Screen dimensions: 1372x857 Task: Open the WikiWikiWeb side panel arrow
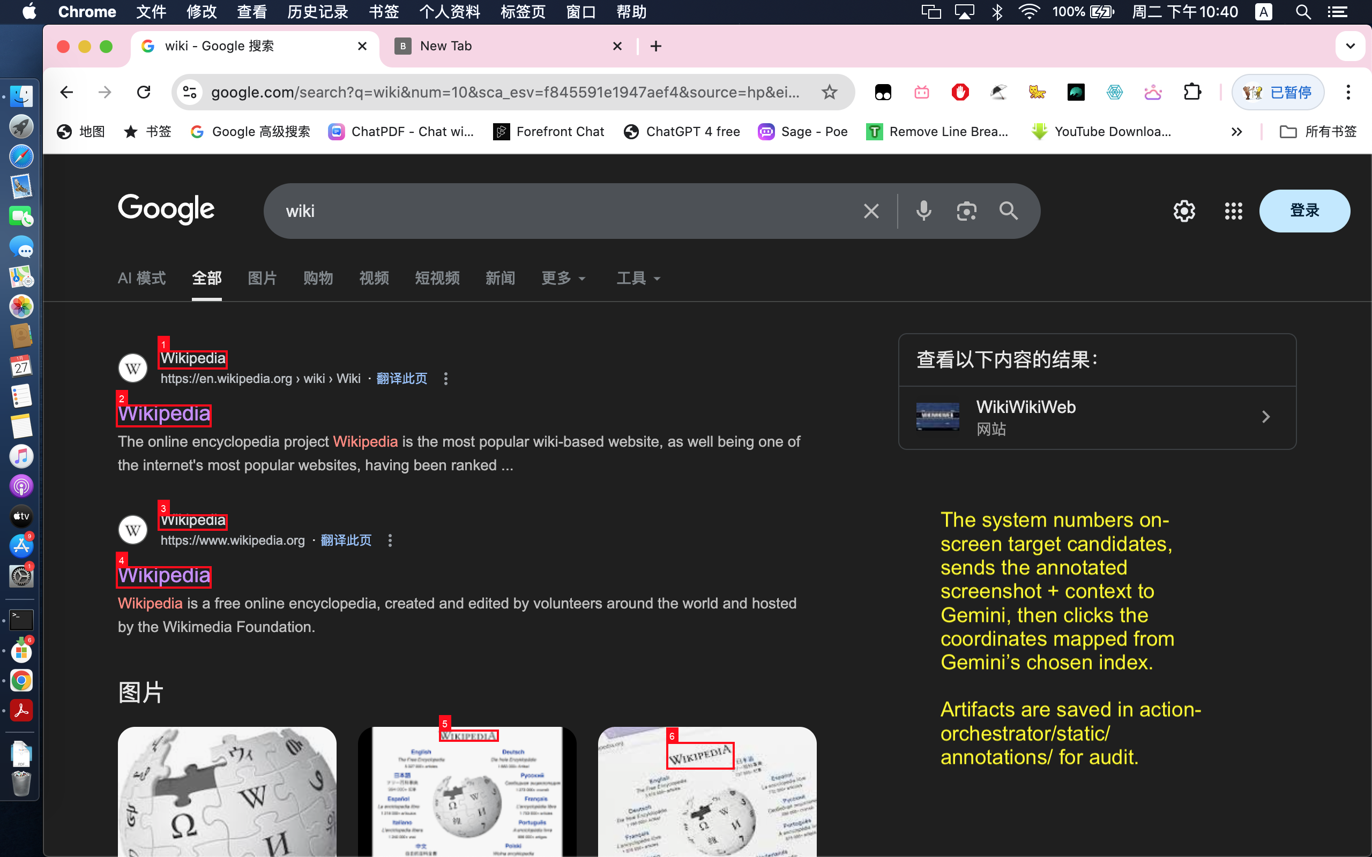coord(1266,417)
